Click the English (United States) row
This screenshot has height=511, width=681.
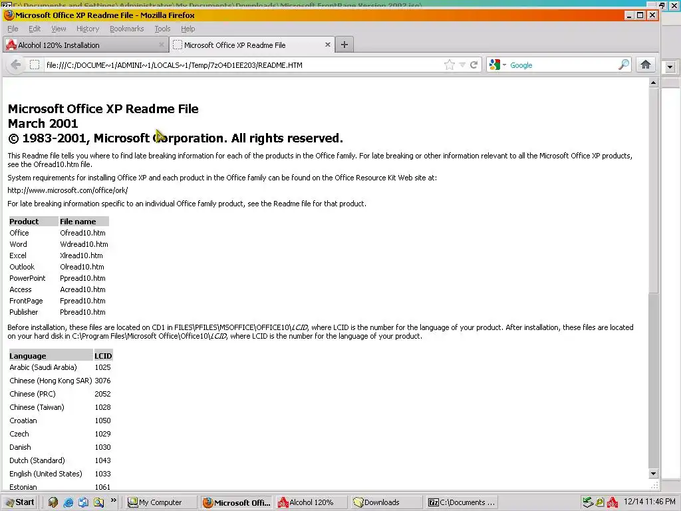tap(61, 474)
